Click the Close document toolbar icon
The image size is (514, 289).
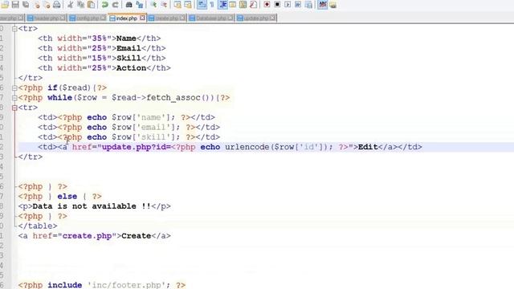[36, 5]
